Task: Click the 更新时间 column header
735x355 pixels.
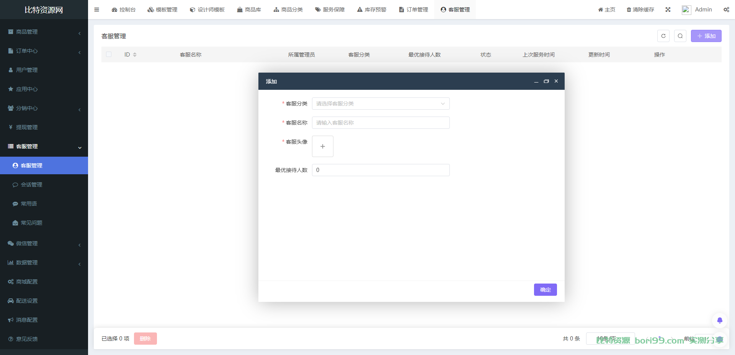Action: coord(599,55)
